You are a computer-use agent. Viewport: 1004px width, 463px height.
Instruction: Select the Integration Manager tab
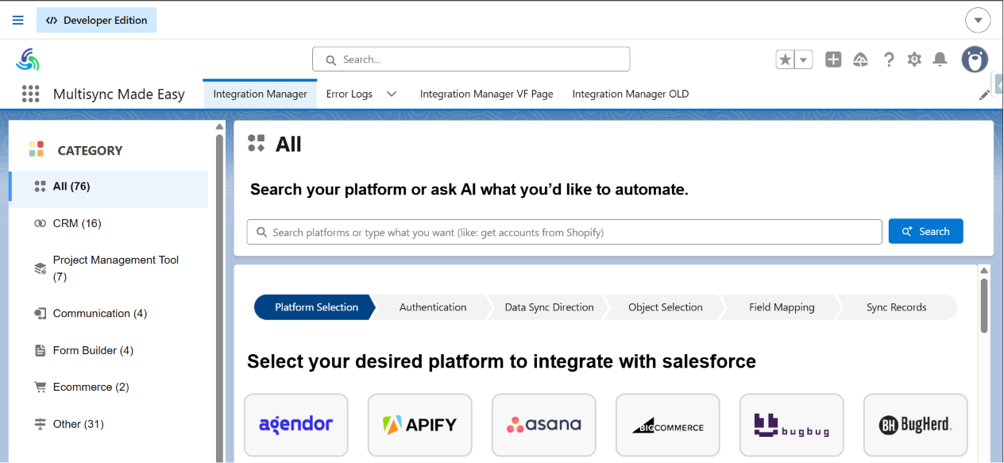pos(260,94)
